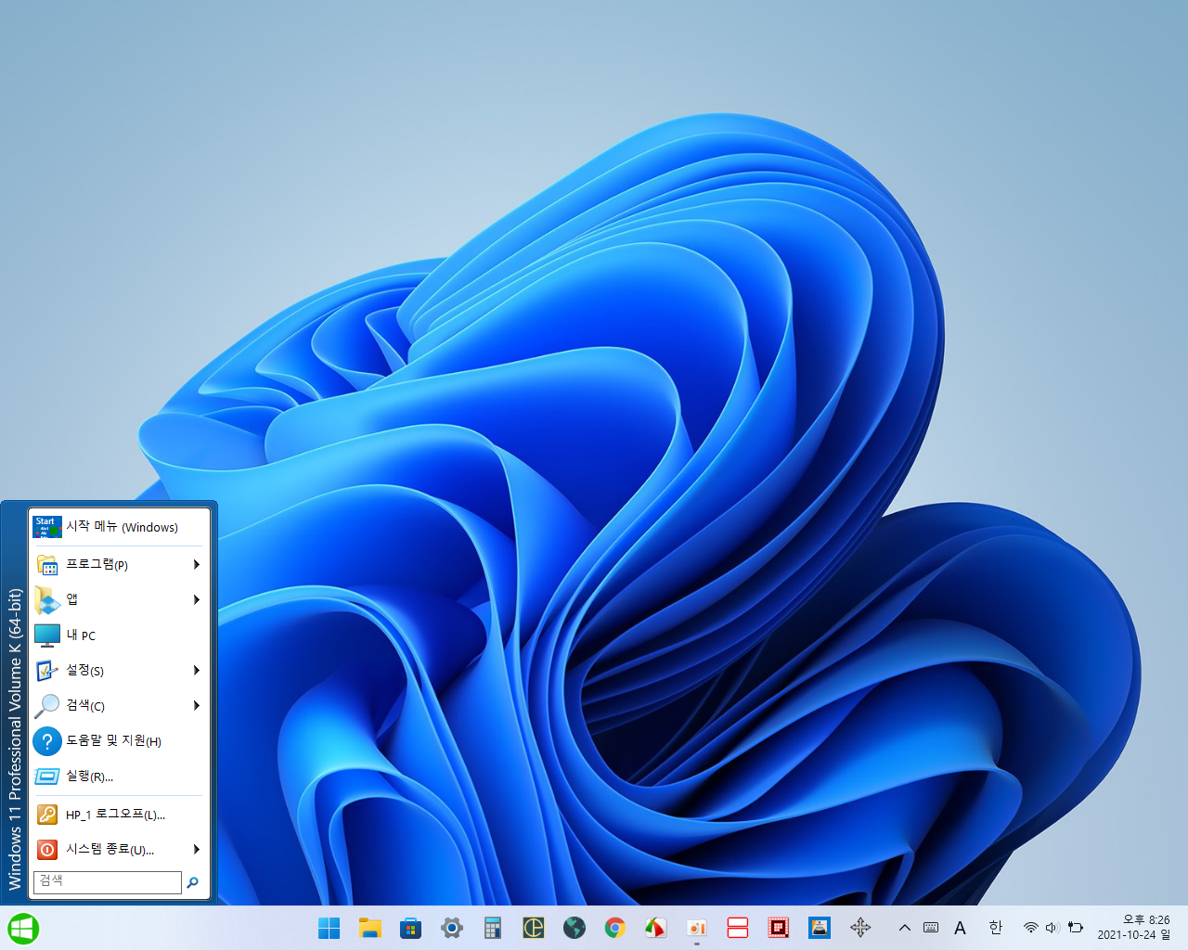The height and width of the screenshot is (950, 1188).
Task: Click the four-way arrows icon on taskbar
Action: pos(860,928)
